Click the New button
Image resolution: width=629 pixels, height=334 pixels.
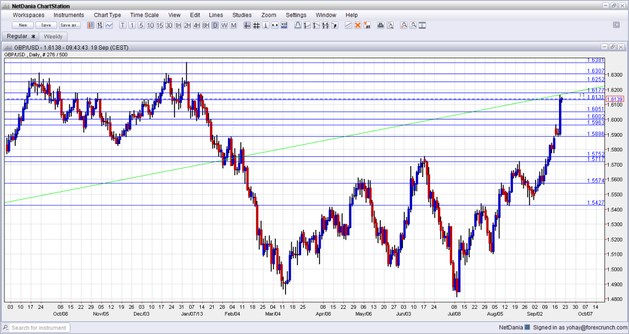pyautogui.click(x=23, y=25)
